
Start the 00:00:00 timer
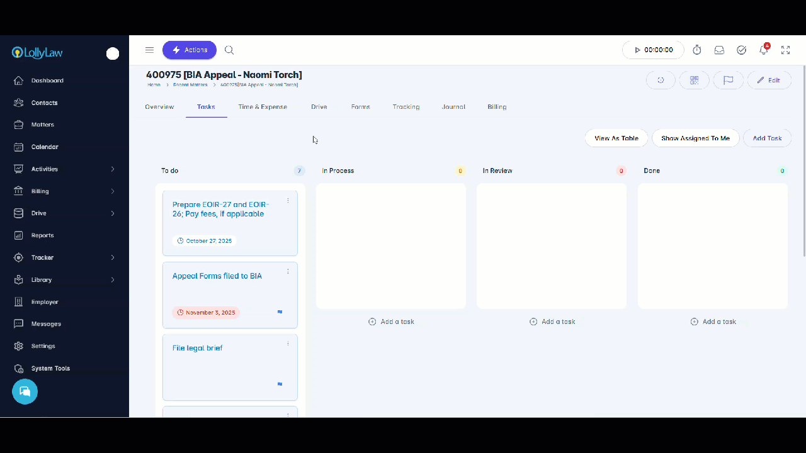point(653,50)
